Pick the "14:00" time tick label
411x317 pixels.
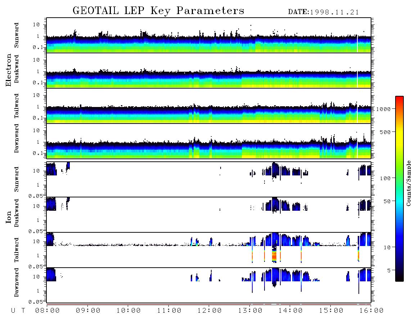click(x=290, y=311)
